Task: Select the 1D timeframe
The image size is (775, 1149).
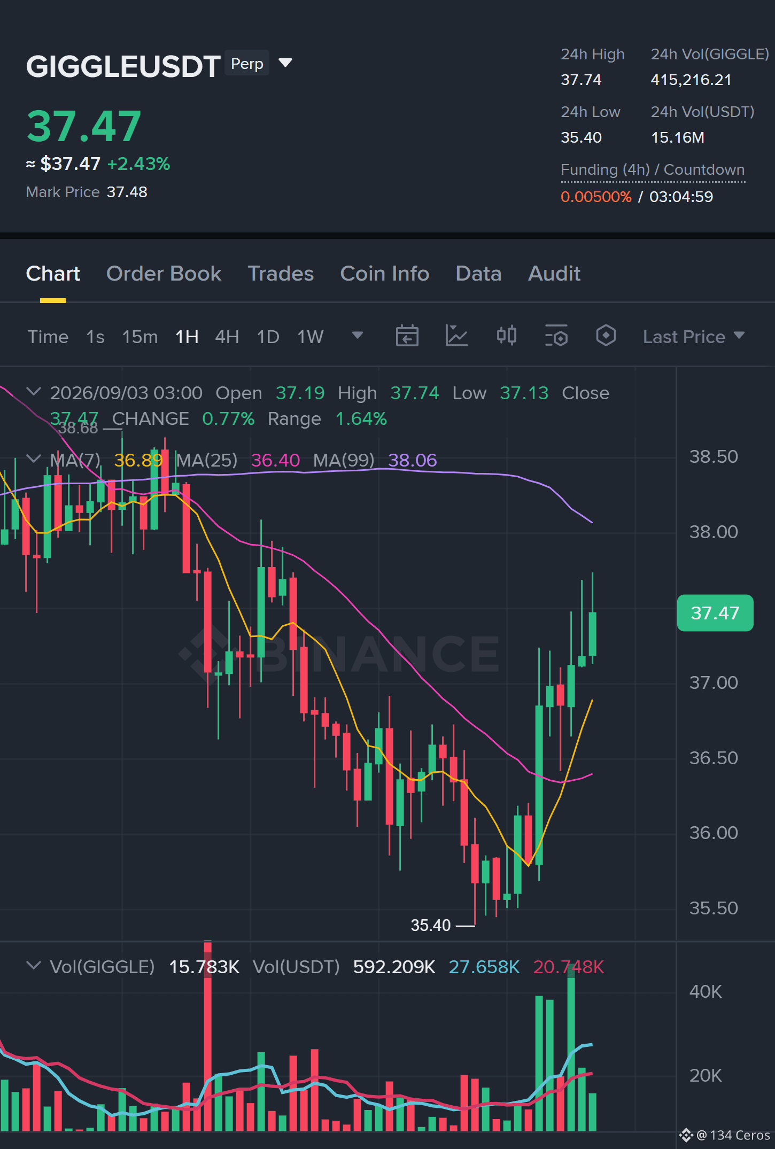Action: (268, 337)
